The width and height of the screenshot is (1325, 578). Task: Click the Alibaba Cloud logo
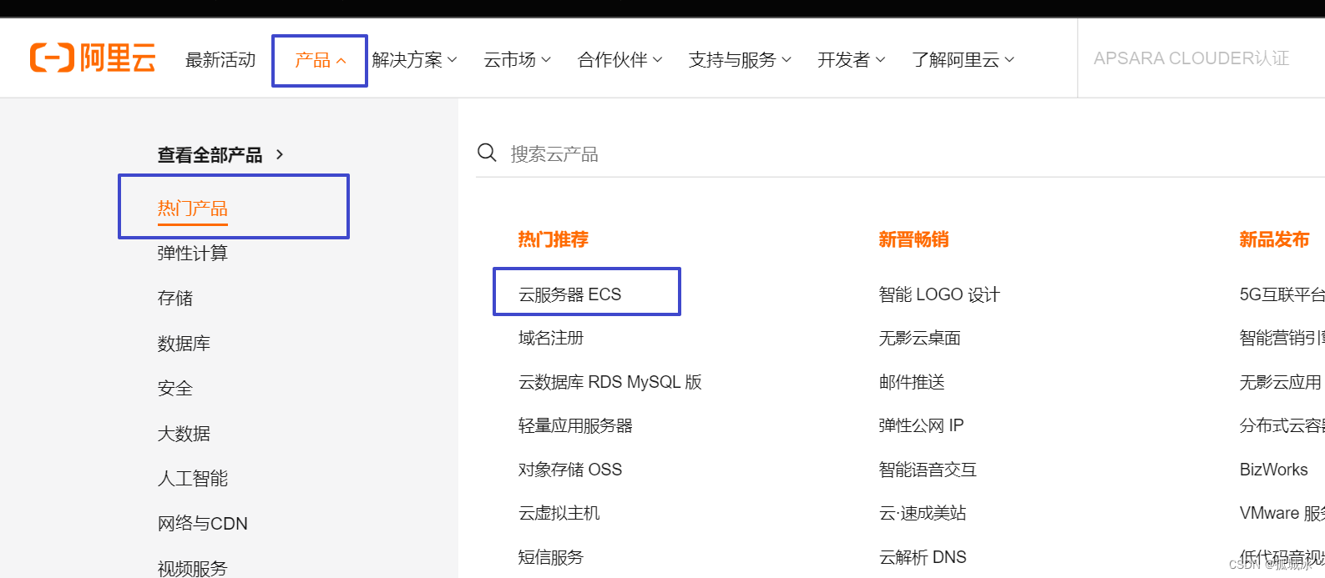93,58
